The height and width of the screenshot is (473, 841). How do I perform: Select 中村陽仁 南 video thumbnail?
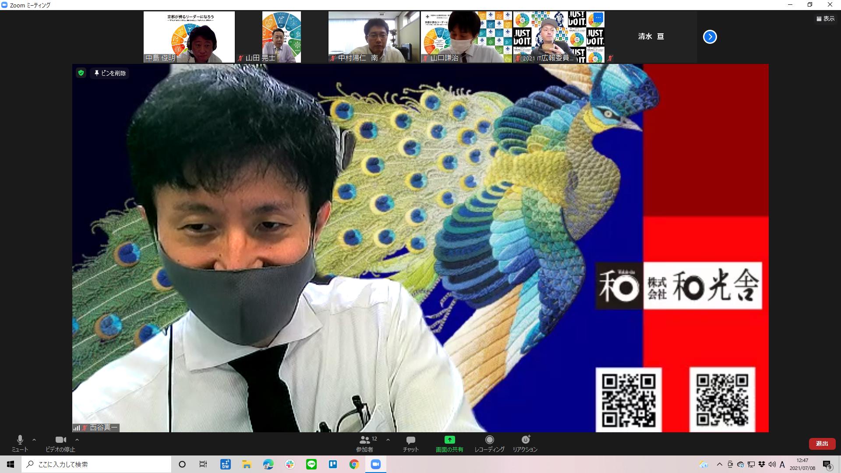pos(374,37)
